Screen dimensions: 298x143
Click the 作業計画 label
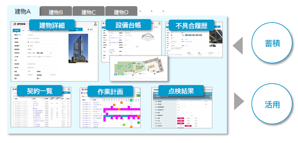click(110, 91)
